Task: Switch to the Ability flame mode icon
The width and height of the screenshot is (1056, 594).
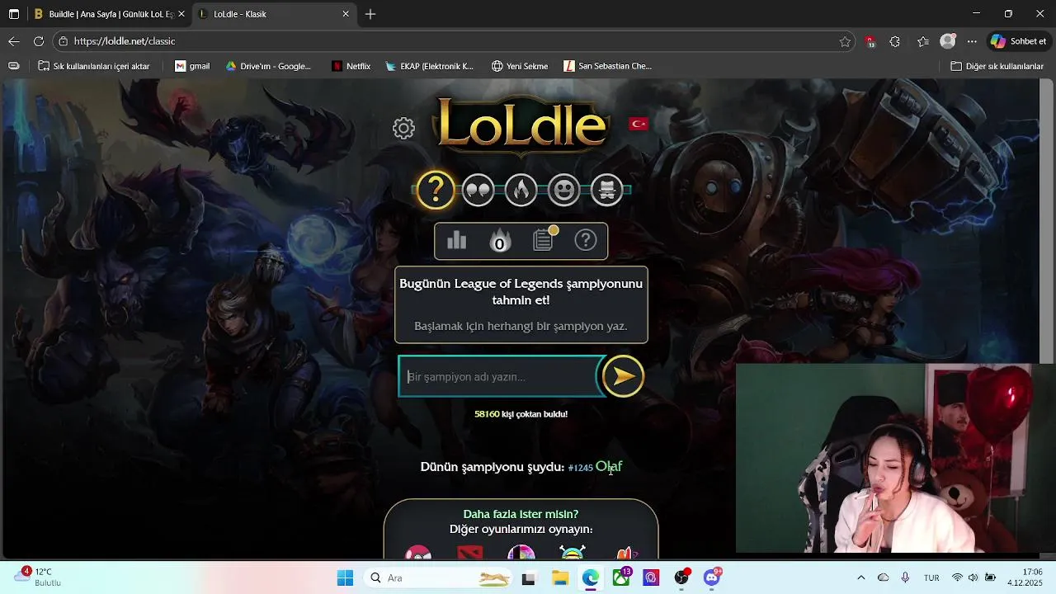Action: tap(521, 190)
